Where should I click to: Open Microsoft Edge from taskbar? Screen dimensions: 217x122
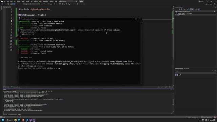19,120
